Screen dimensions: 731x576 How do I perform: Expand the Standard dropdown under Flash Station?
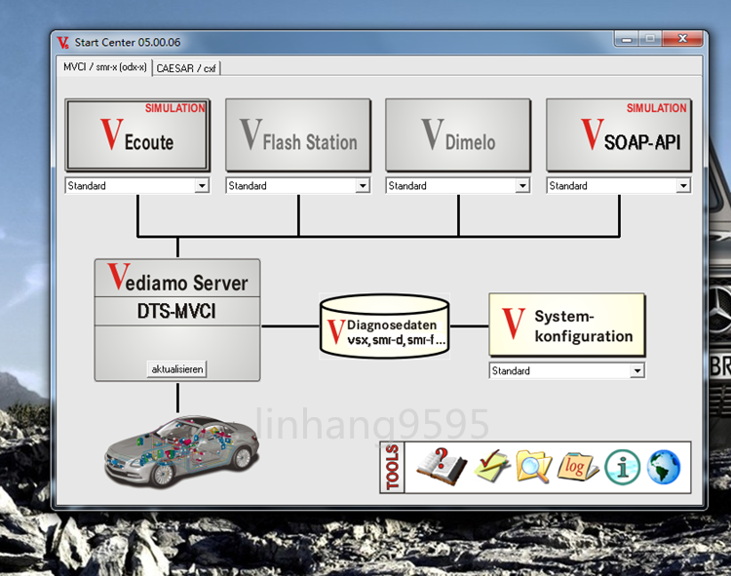(x=363, y=185)
